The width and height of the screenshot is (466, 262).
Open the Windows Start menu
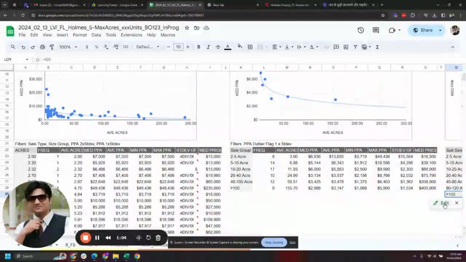(x=8, y=256)
